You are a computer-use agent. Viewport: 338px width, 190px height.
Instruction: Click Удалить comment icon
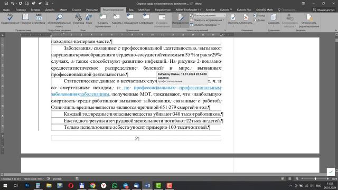(x=116, y=17)
